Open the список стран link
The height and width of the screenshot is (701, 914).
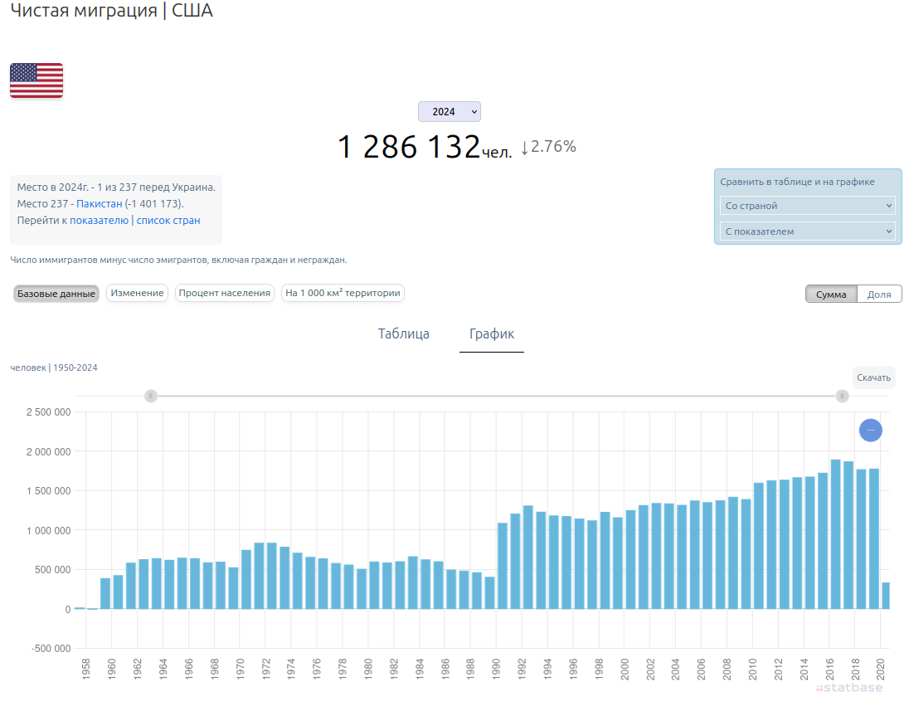coord(168,221)
